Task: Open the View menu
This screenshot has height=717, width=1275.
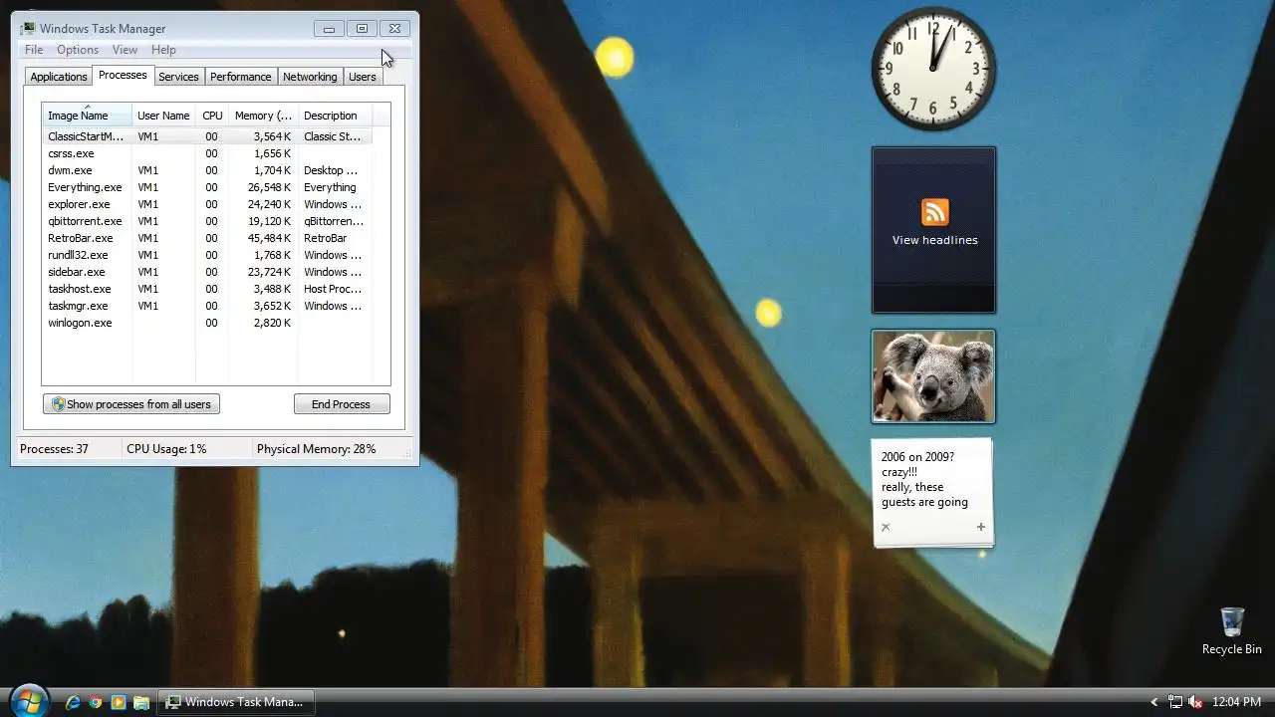Action: point(125,50)
